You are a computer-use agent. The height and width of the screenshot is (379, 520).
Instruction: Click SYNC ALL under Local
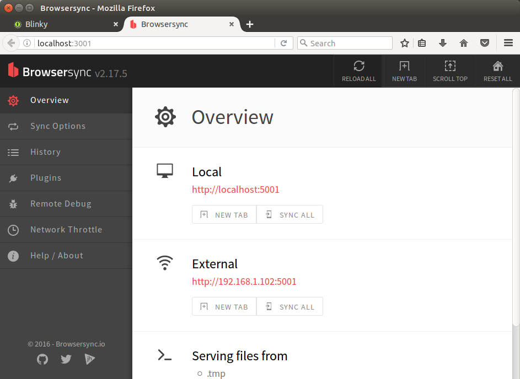(x=290, y=215)
